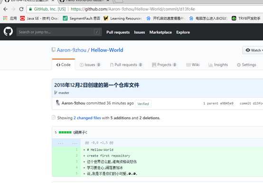Click diff line number 1

76,149
